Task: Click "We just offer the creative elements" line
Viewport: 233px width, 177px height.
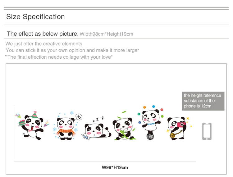Action: [x=44, y=44]
